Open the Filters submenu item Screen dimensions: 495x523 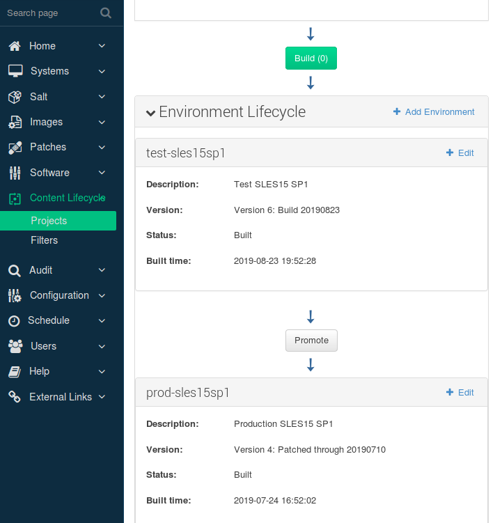44,240
